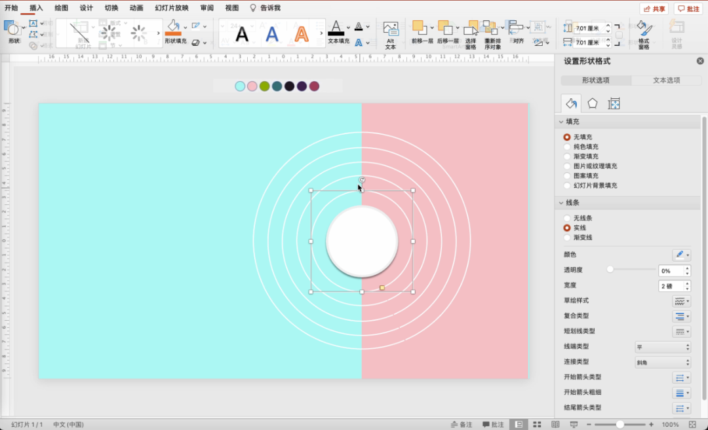Viewport: 708px width, 430px height.
Task: Open the line color (颜色) dropdown
Action: 682,255
